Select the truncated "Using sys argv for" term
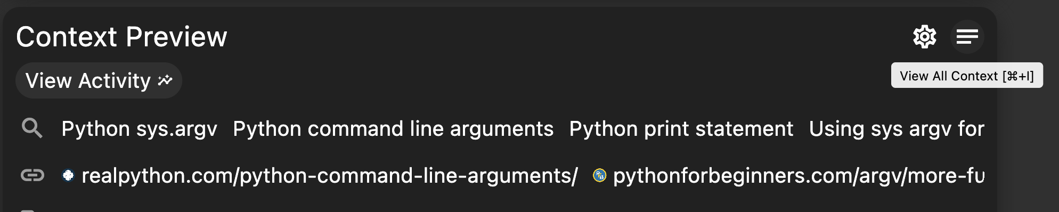Viewport: 1059px width, 212px height. point(897,129)
